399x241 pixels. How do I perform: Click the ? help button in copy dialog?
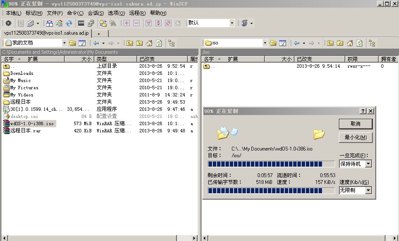point(363,111)
